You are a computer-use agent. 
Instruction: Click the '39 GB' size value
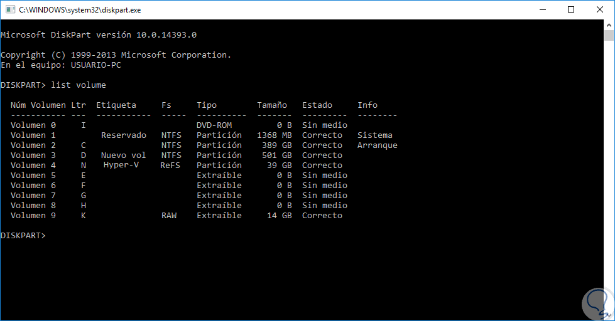tap(280, 165)
